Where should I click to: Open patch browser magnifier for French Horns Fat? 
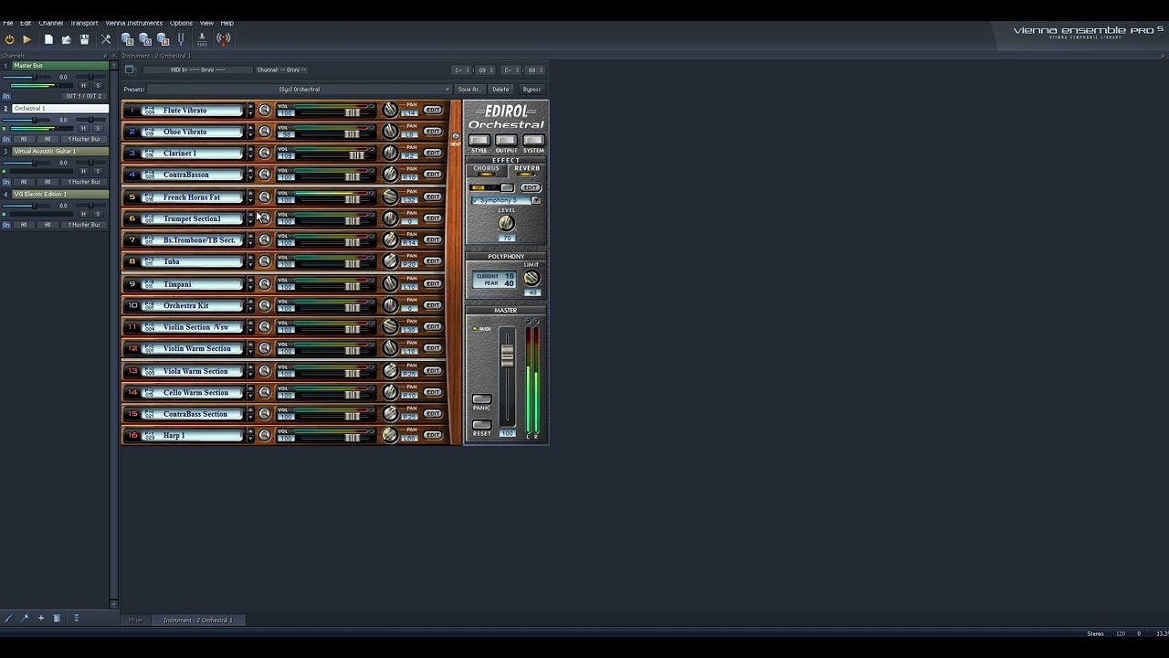pyautogui.click(x=265, y=196)
